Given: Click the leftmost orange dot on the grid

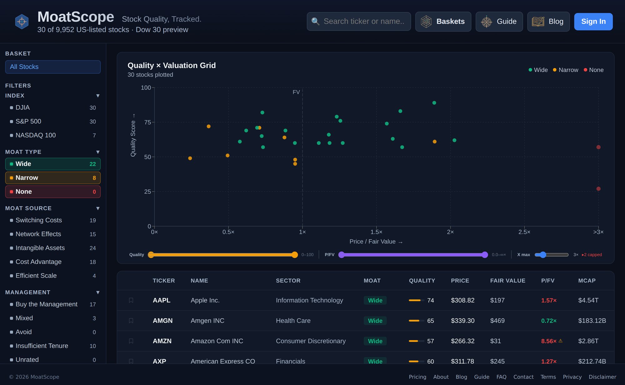Looking at the screenshot, I should [190, 158].
